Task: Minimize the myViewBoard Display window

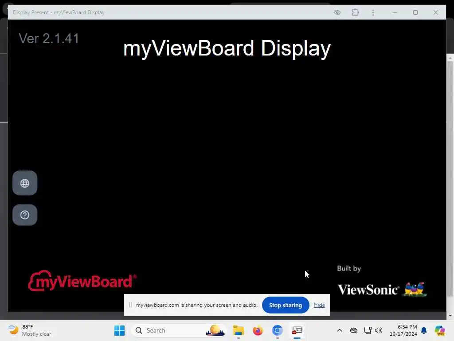Action: pyautogui.click(x=395, y=12)
